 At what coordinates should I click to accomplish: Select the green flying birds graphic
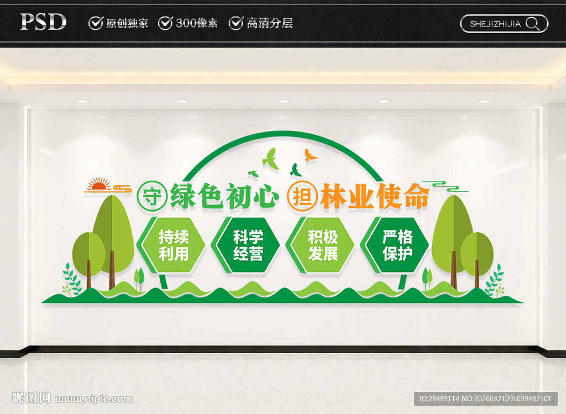pyautogui.click(x=271, y=159)
